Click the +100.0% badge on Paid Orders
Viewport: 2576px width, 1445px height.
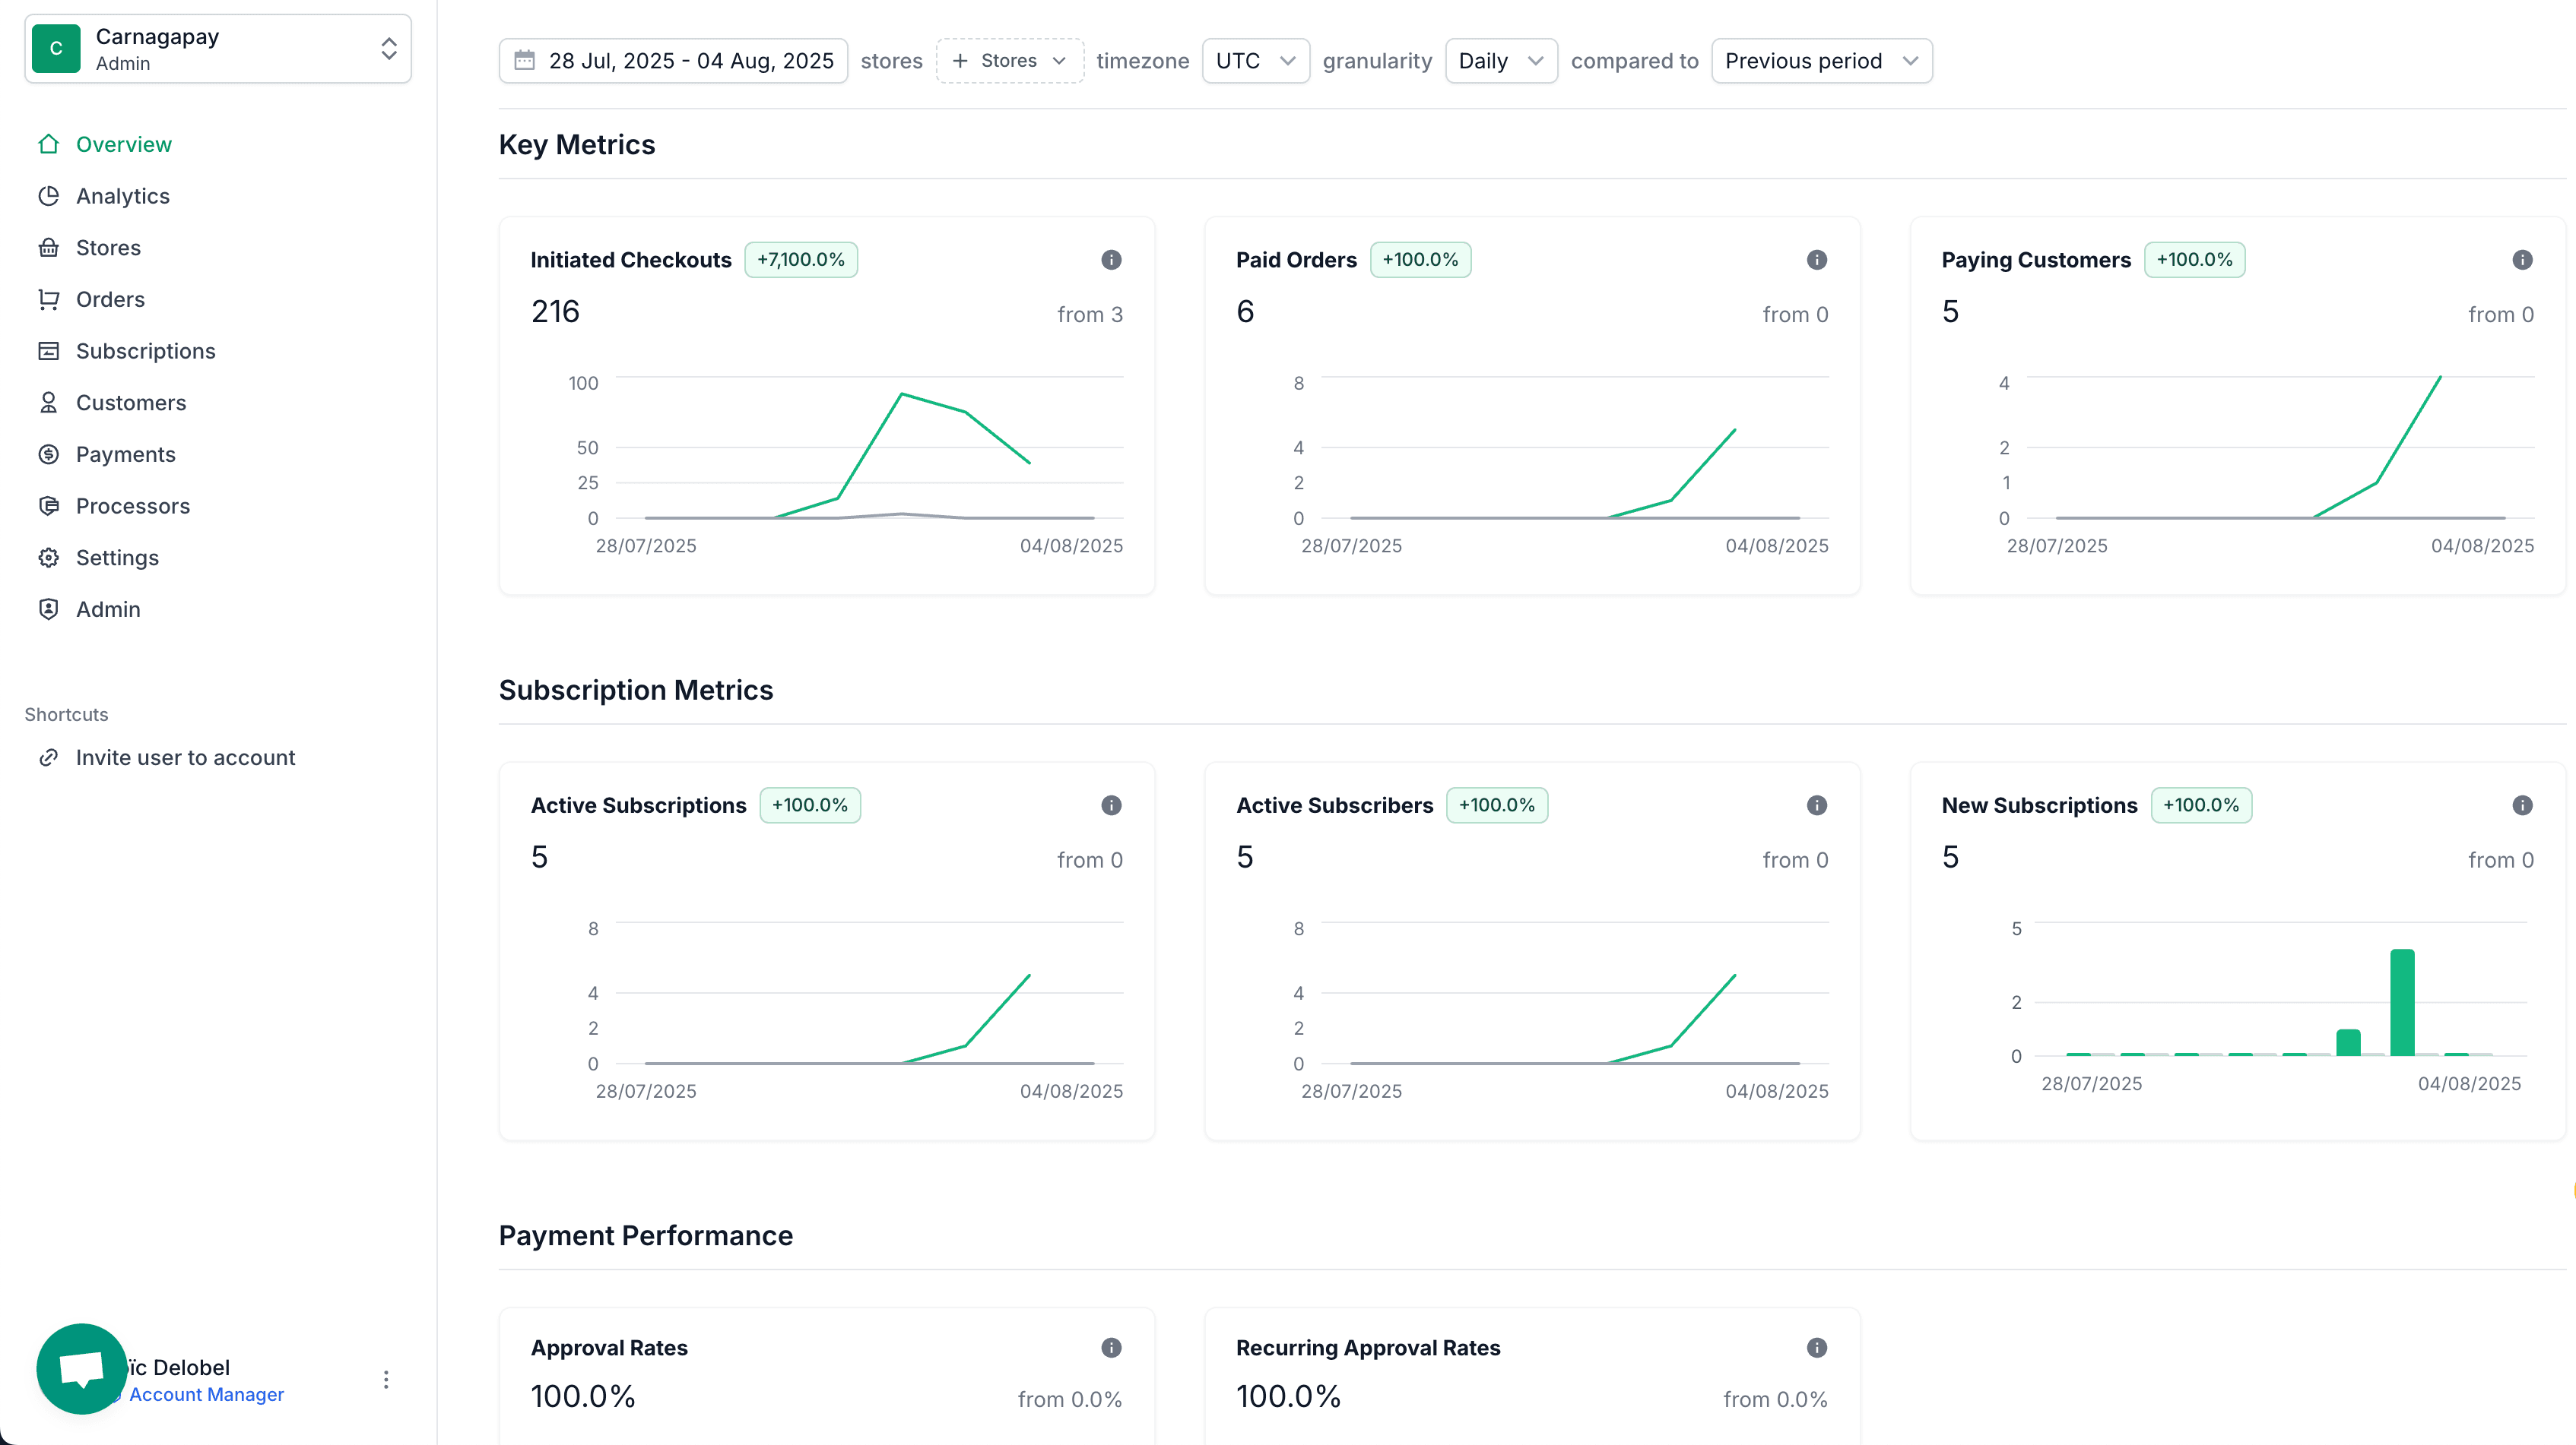[1420, 260]
